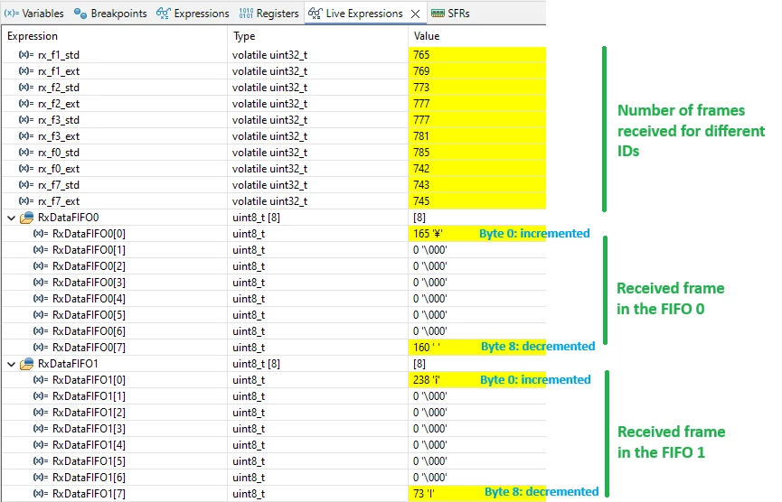Click the value 785 of rx_f0_std
Screen dimensions: 782x502
pos(421,153)
